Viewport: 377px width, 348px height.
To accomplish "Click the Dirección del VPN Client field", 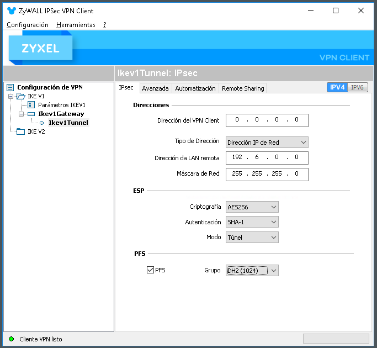I will [267, 120].
